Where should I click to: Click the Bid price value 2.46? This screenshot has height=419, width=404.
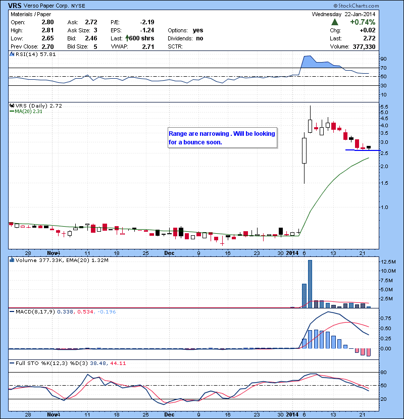(91, 38)
